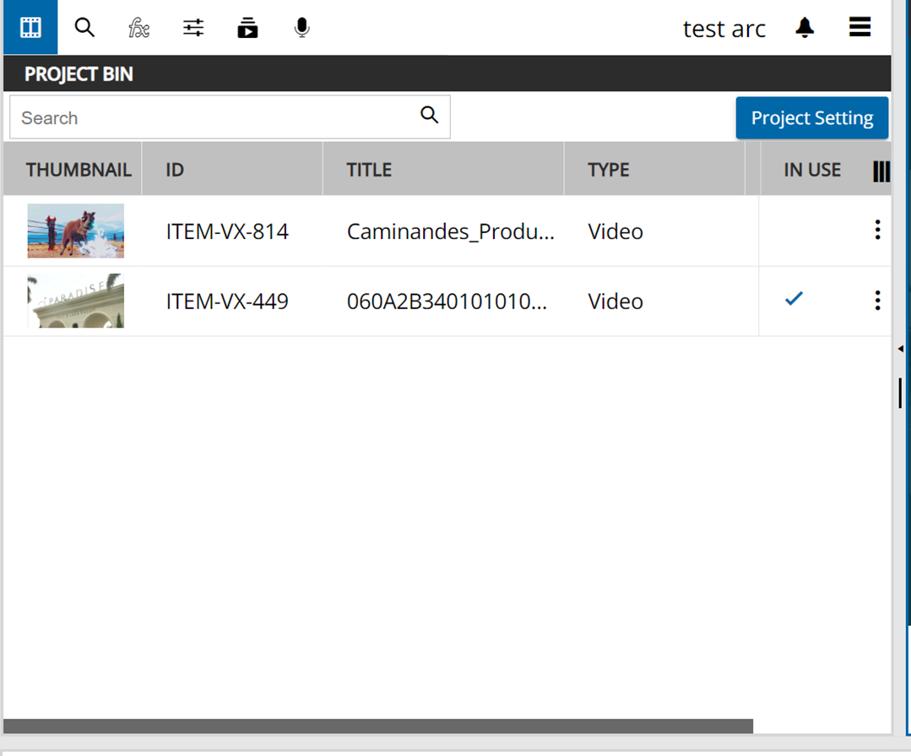Image resolution: width=911 pixels, height=756 pixels.
Task: Open the column chooser icon
Action: click(x=881, y=171)
